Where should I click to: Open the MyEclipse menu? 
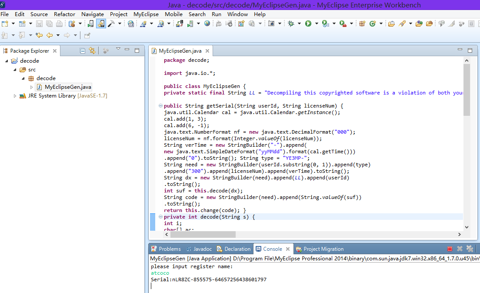click(146, 14)
